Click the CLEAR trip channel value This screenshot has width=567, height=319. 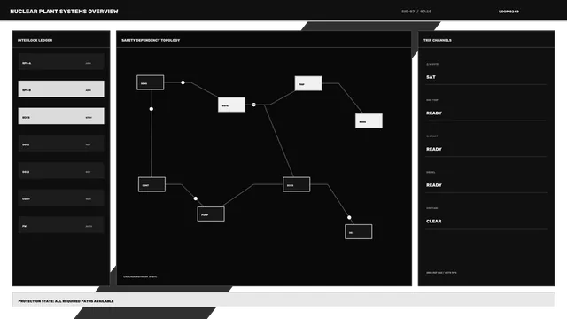[433, 221]
